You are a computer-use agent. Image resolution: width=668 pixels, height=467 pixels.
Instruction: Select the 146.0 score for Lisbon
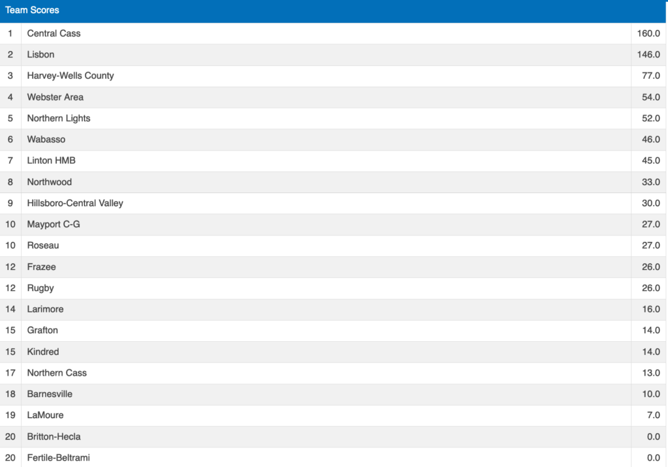[x=648, y=55]
